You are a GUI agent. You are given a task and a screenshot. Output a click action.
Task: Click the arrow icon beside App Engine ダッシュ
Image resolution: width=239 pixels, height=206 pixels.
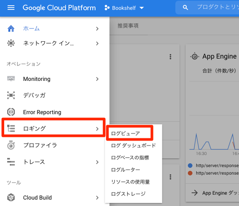click(x=194, y=193)
